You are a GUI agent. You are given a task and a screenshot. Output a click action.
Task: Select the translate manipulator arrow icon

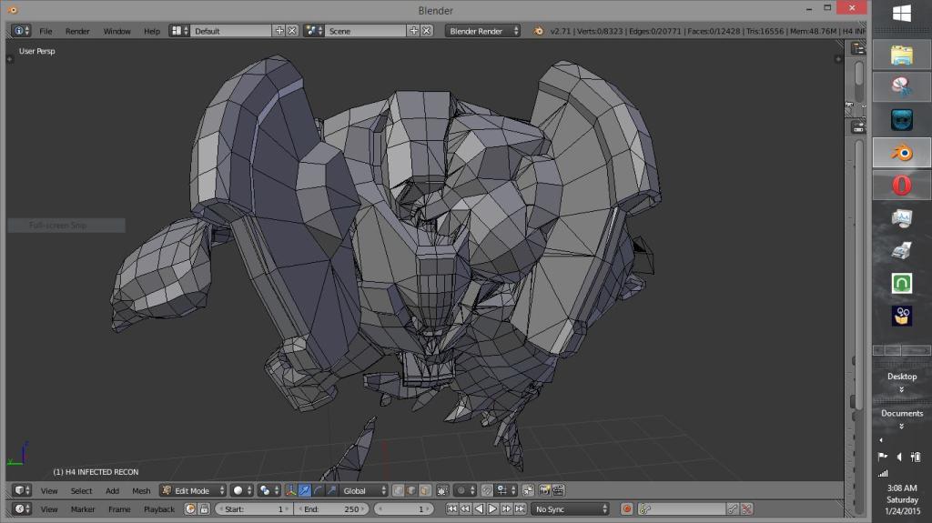pos(305,490)
